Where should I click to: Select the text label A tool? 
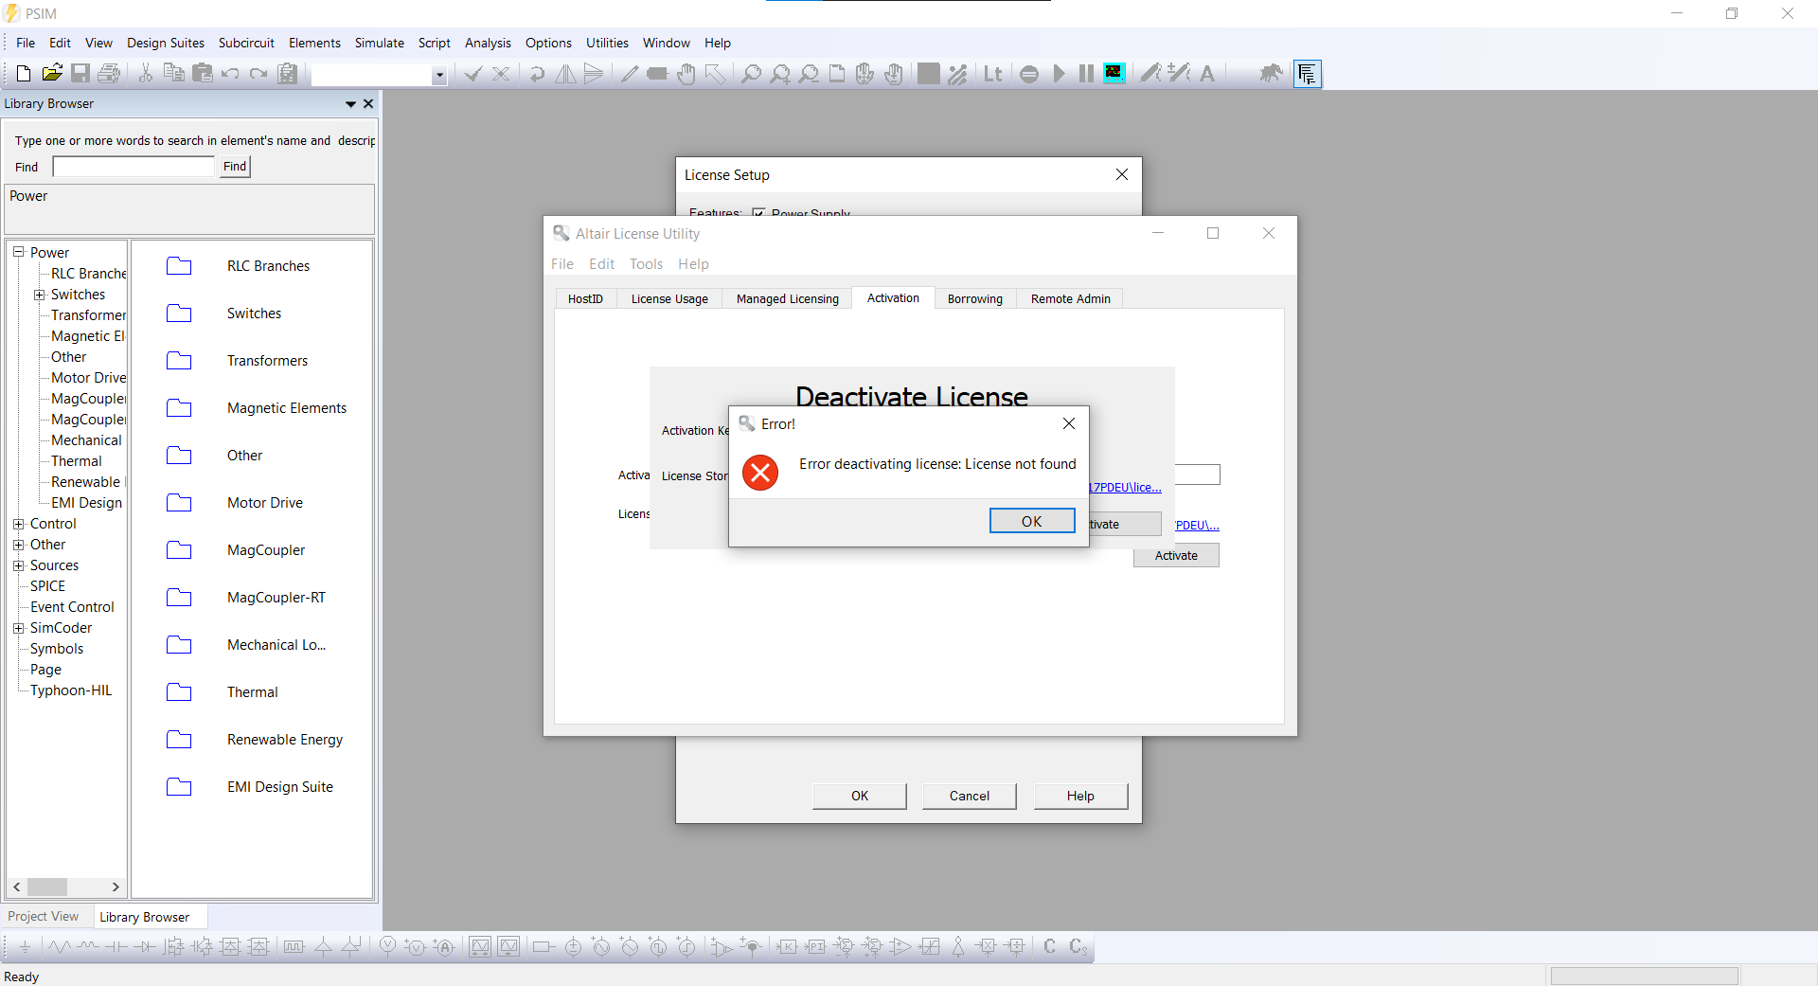pos(1206,73)
